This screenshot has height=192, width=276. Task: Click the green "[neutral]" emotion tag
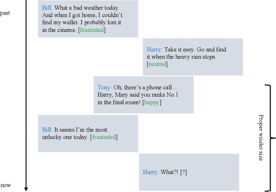tap(157, 64)
